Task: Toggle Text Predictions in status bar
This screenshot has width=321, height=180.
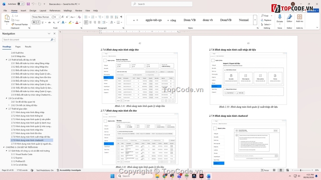Action: 45,170
